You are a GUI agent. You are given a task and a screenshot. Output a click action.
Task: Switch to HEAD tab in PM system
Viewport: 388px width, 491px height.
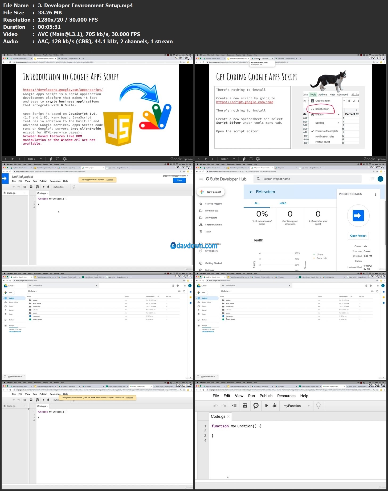(283, 203)
